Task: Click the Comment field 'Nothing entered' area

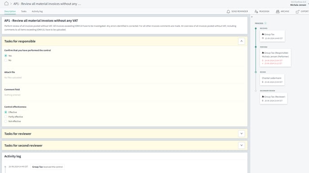Action: point(13,95)
